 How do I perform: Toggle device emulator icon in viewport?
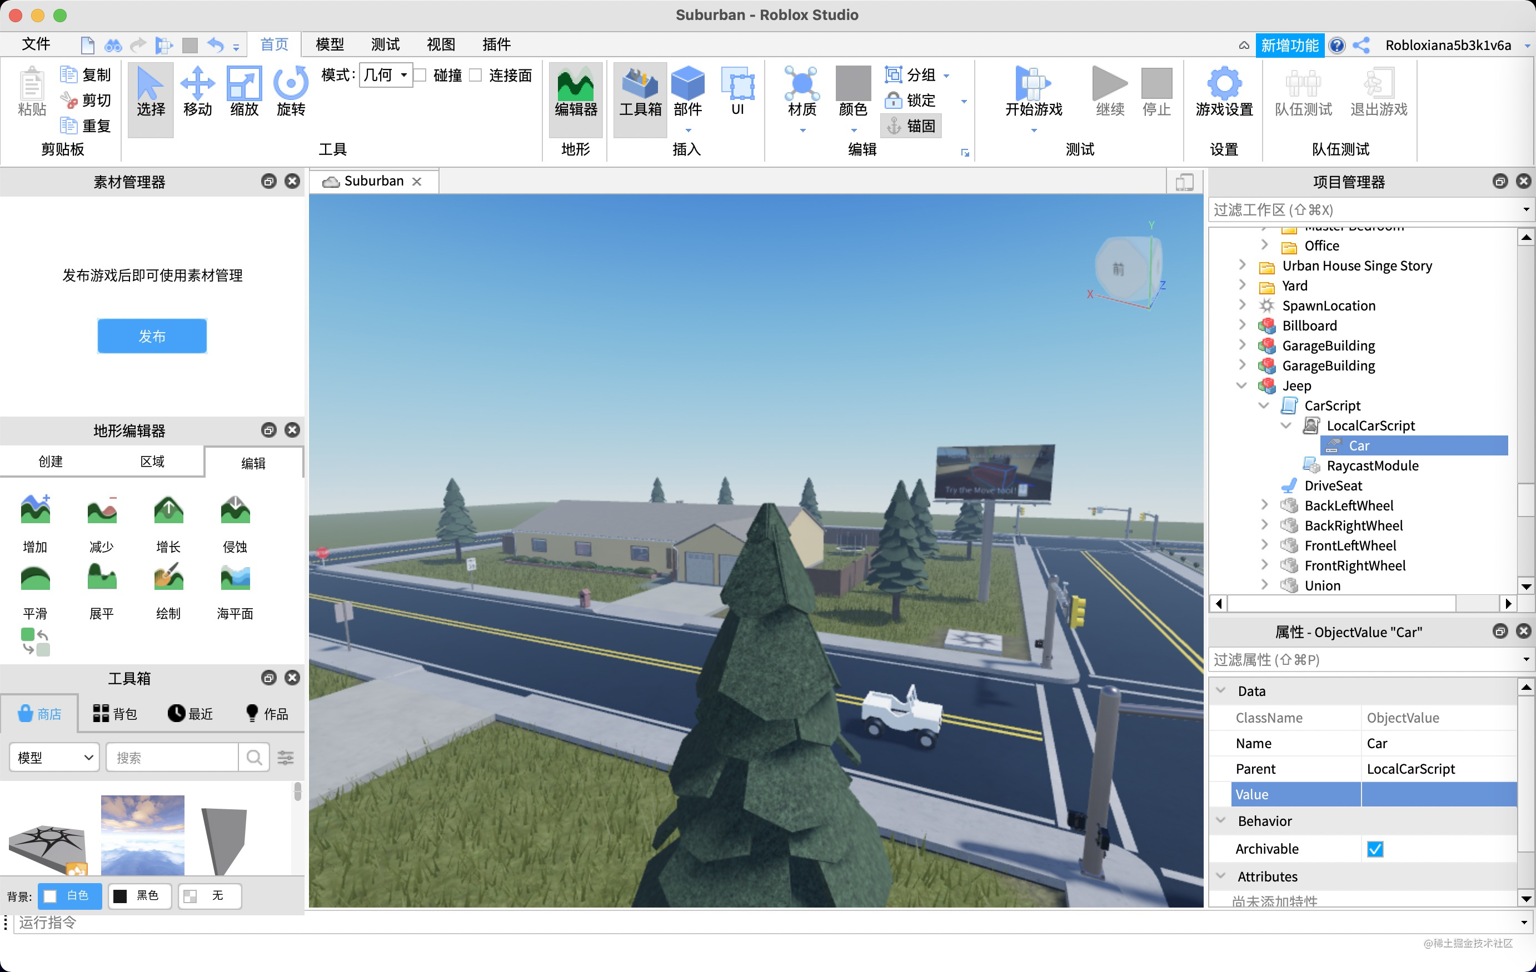tap(1185, 182)
